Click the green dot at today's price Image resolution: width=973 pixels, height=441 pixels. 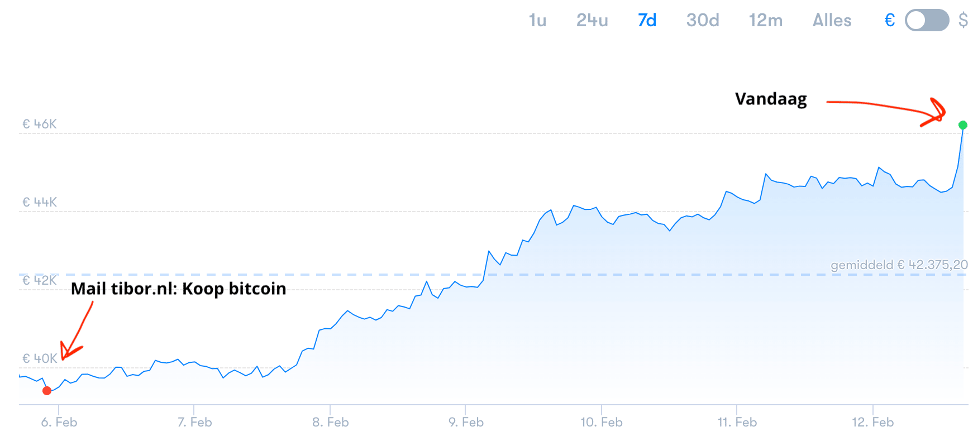[x=963, y=125]
